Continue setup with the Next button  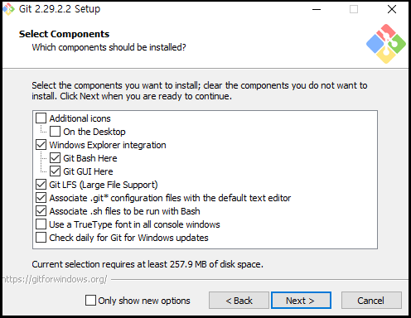coord(301,301)
